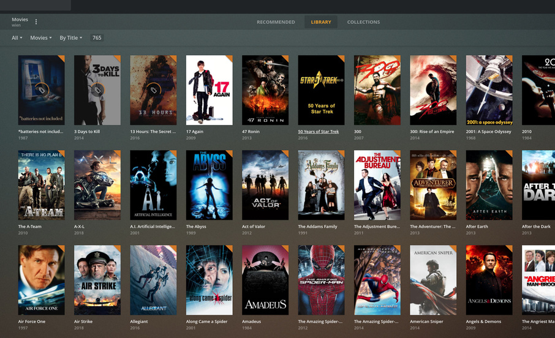Click the 'After the Dark' title text
The width and height of the screenshot is (555, 338).
(536, 227)
